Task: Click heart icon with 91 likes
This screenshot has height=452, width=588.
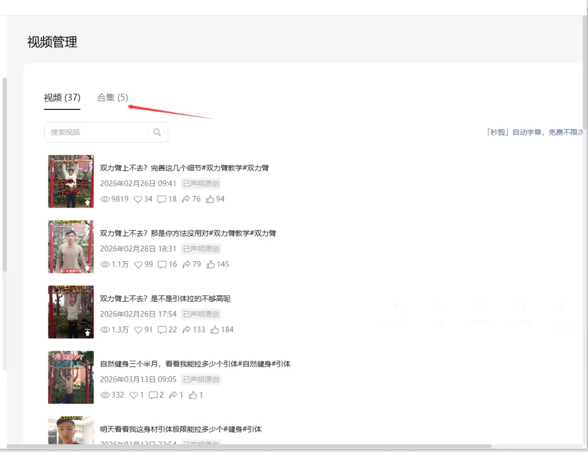Action: [x=138, y=329]
